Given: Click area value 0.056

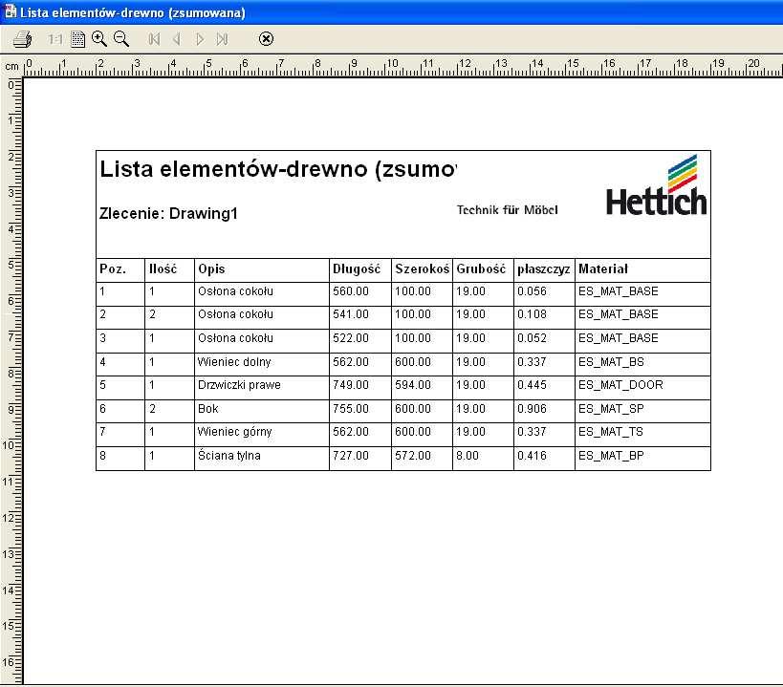Looking at the screenshot, I should [532, 291].
